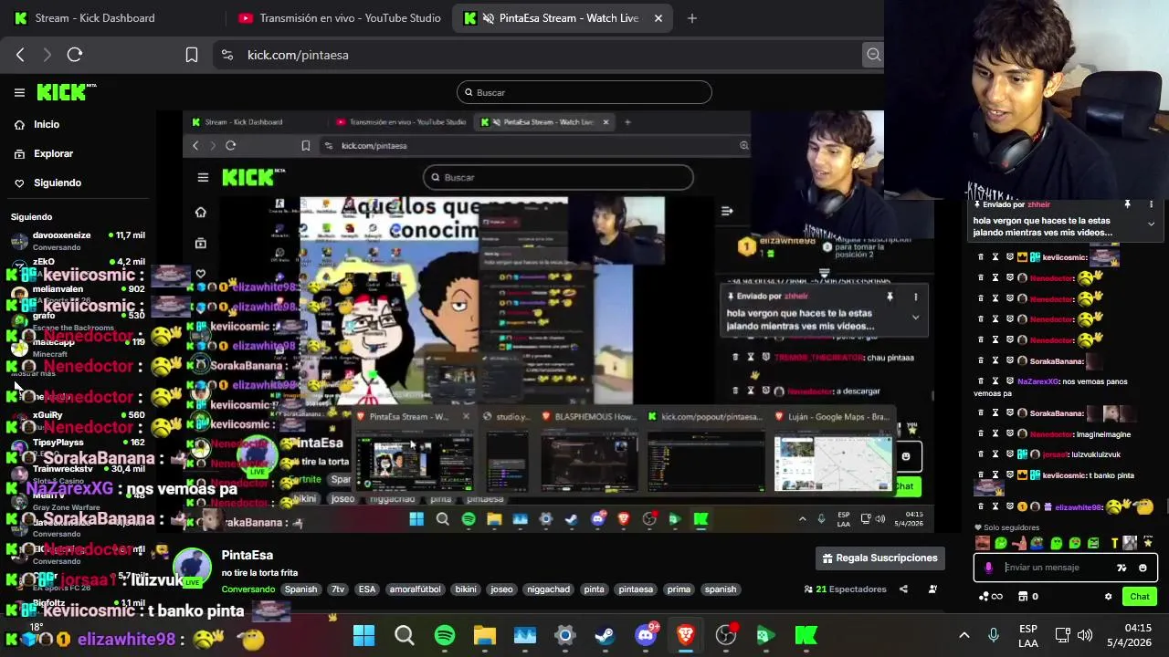This screenshot has width=1169, height=657.
Task: Delete NaZarexXG's chat message with trash icon
Action: click(x=981, y=381)
